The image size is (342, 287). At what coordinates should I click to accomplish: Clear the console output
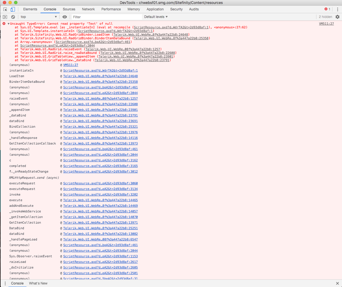[13, 17]
